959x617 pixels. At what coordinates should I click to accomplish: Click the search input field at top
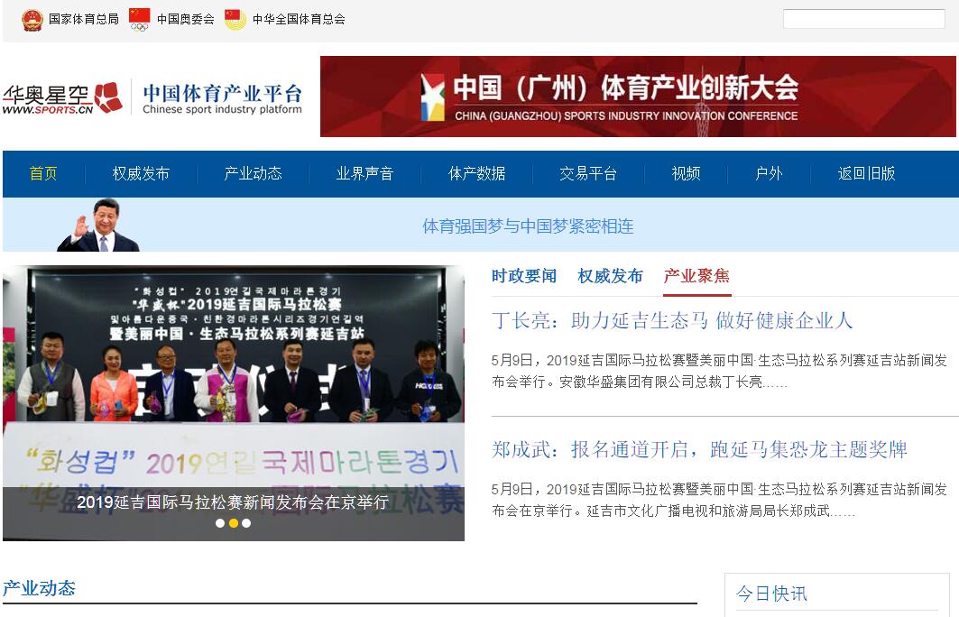tap(863, 19)
